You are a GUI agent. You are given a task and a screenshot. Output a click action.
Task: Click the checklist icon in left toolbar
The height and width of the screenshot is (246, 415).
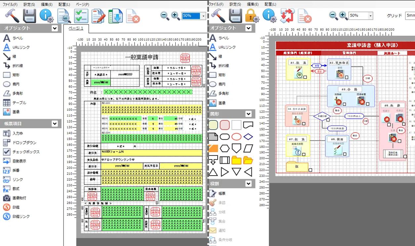81,16
